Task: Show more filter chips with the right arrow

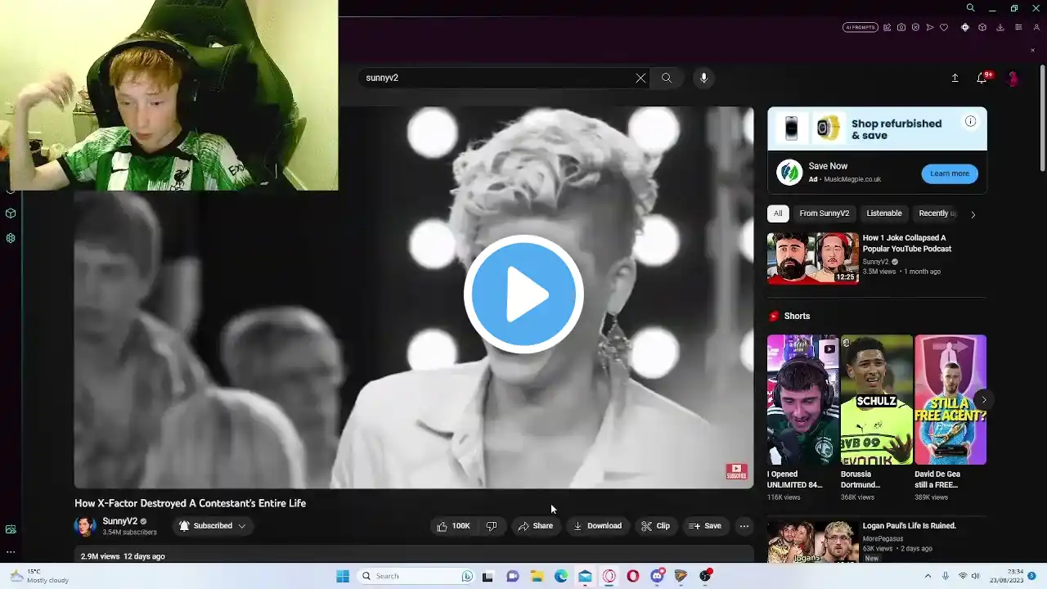Action: (x=973, y=214)
